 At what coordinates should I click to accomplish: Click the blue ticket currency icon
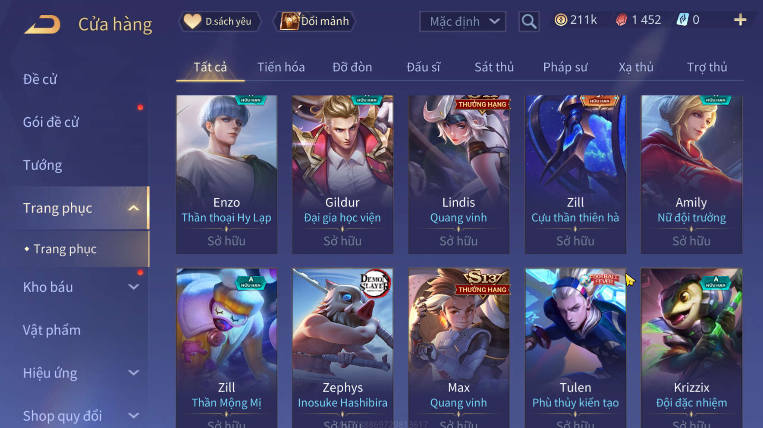click(682, 20)
